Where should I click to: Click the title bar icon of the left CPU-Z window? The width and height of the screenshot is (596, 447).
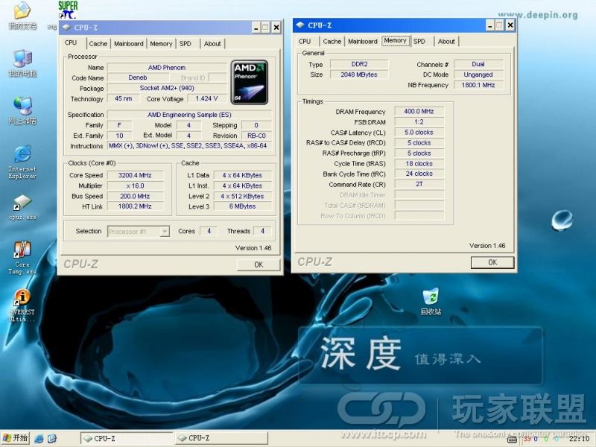66,28
